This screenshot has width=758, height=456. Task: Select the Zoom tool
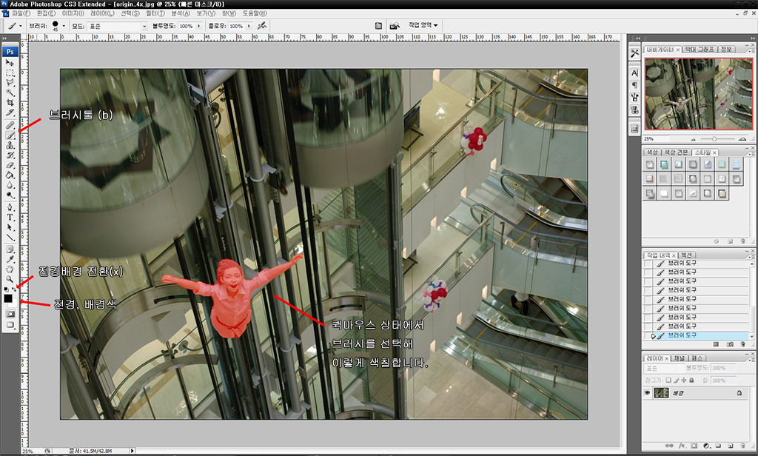(10, 280)
